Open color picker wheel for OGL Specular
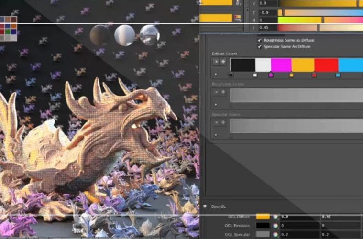Viewport: 363px width, 239px height. tap(275, 234)
